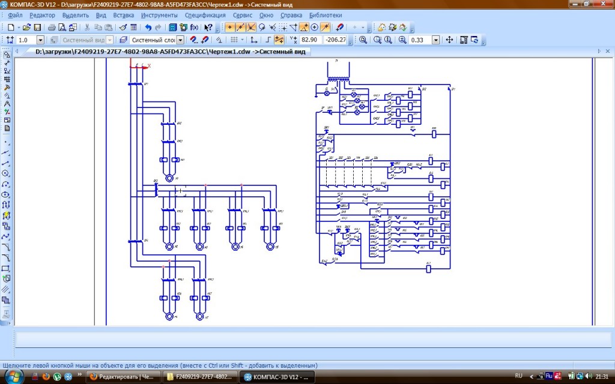Open the Сервис menu

tap(243, 15)
